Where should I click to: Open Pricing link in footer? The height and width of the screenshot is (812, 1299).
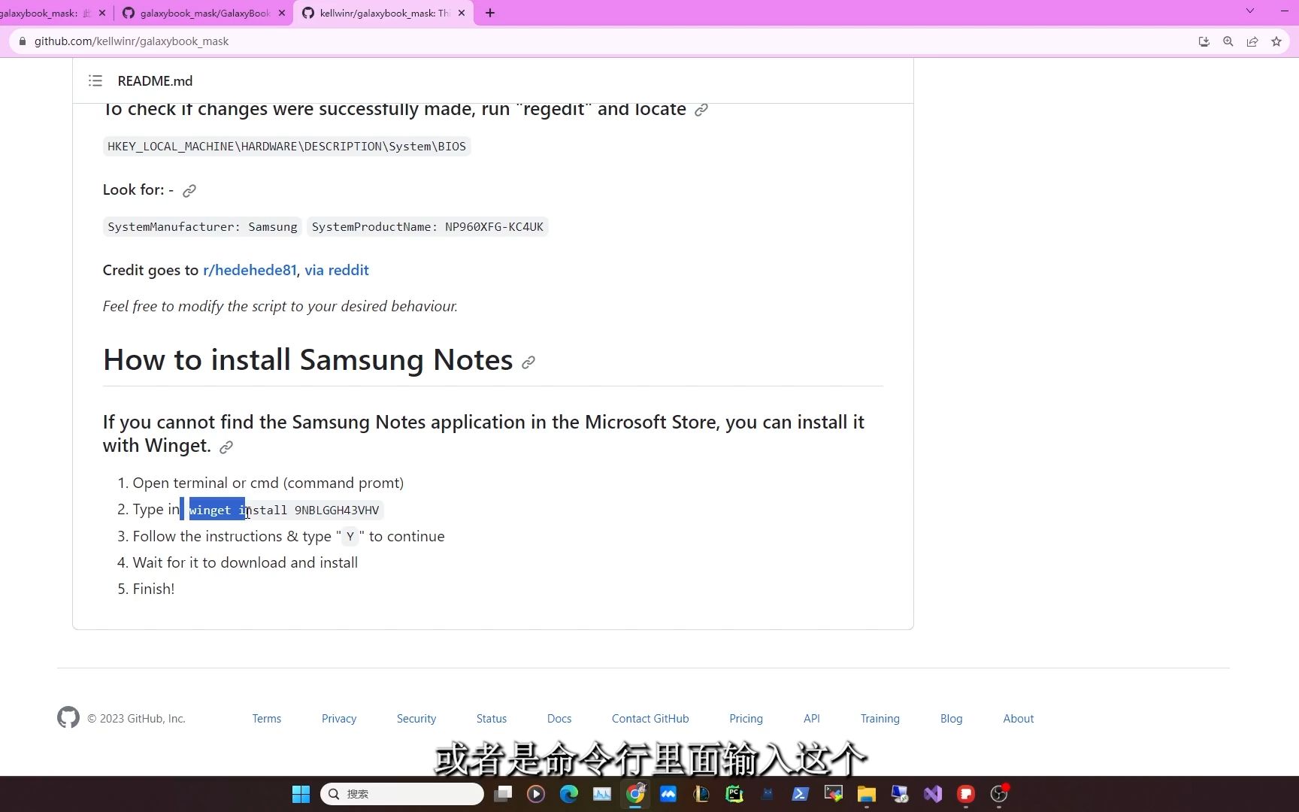point(746,719)
